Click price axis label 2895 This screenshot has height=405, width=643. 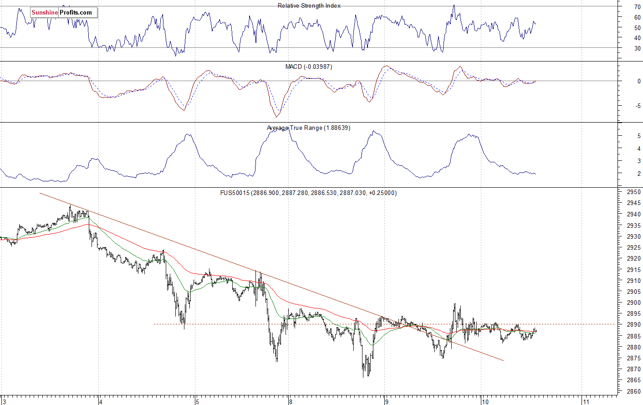[x=634, y=314]
